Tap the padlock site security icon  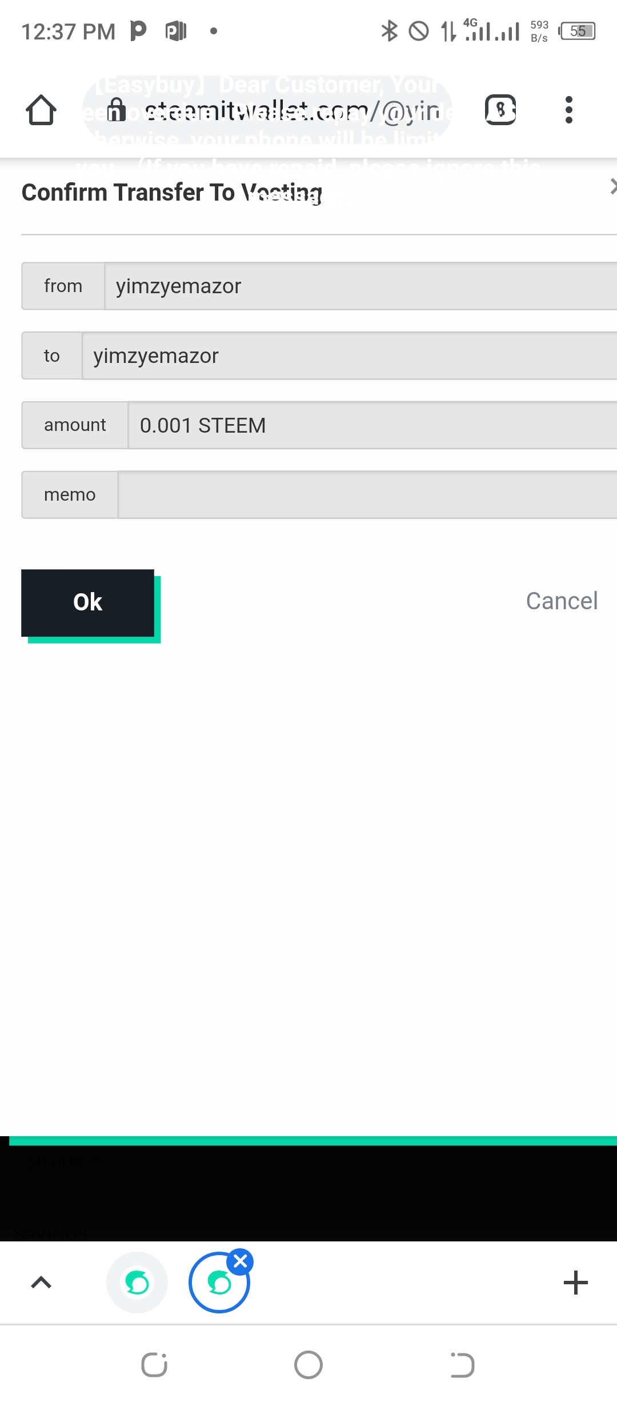(x=117, y=110)
